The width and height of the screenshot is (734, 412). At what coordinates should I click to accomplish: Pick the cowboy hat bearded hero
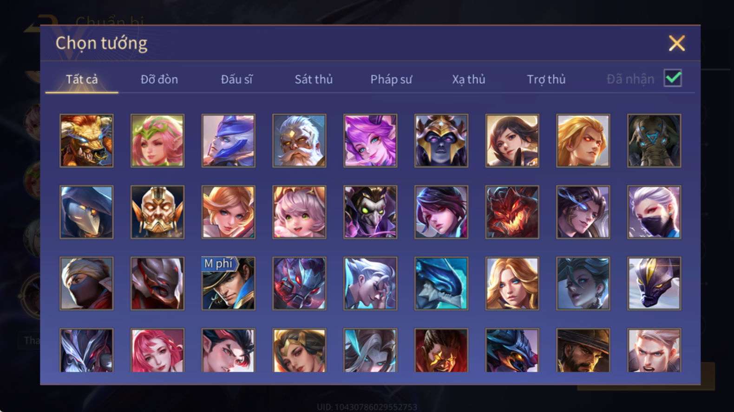coord(583,350)
